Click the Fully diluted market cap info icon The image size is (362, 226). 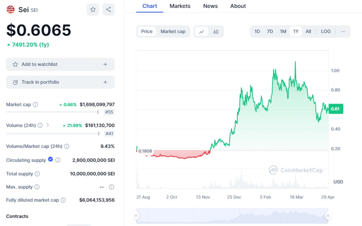[x=63, y=200]
